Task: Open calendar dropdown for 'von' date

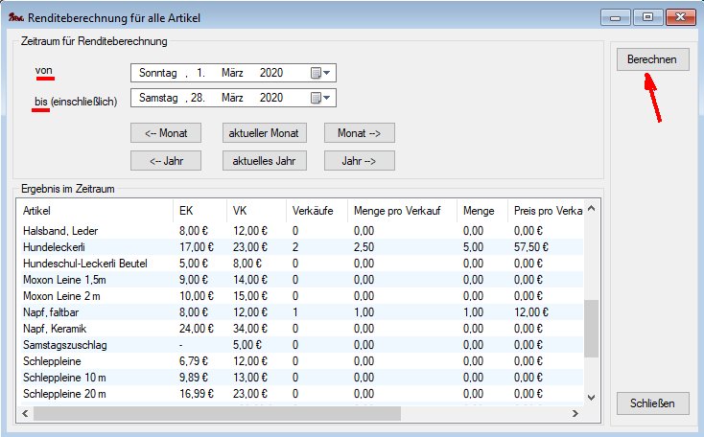Action: (x=320, y=73)
